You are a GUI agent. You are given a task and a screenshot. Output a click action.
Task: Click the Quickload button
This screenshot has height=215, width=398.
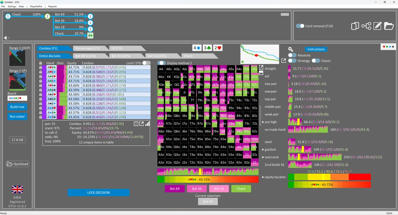(x=17, y=164)
